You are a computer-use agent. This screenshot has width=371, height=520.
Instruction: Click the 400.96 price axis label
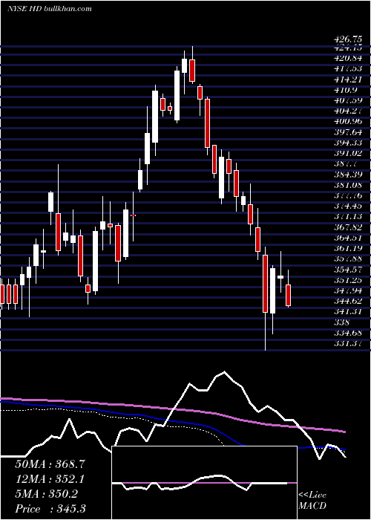click(x=347, y=122)
